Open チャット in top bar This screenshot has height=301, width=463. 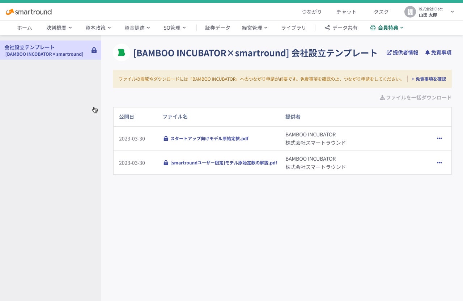(x=347, y=12)
